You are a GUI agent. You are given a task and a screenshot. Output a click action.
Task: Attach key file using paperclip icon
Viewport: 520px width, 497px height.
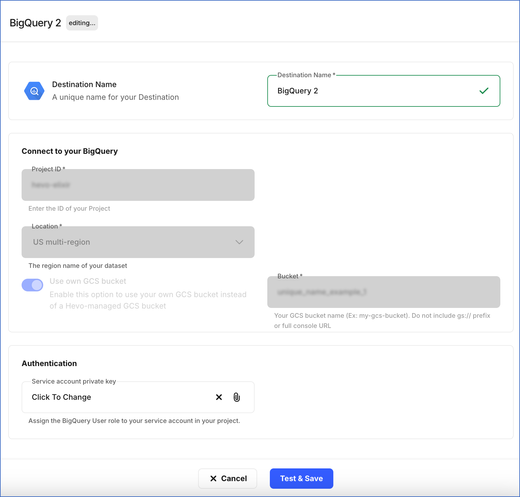click(237, 397)
